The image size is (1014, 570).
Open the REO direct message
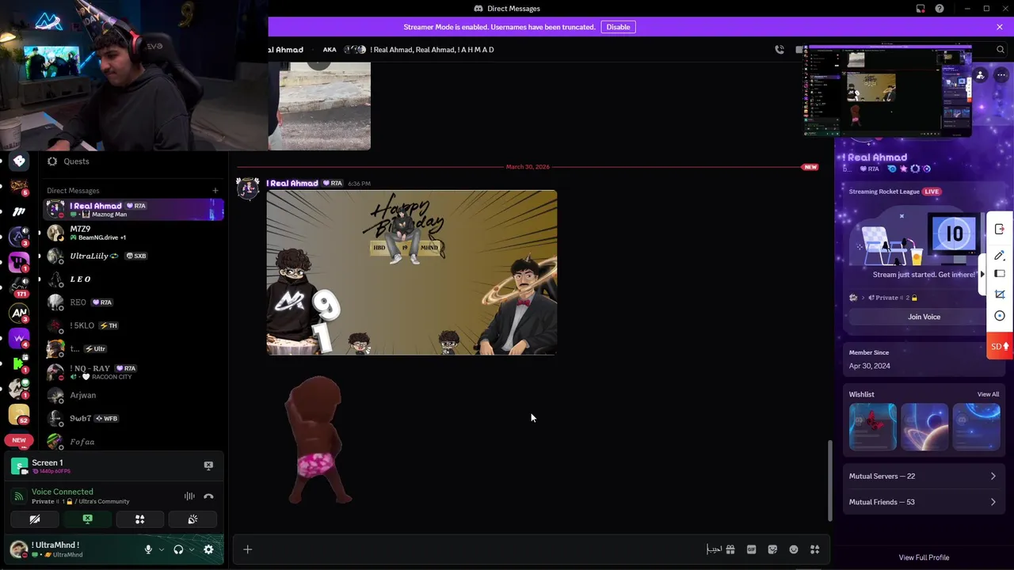pyautogui.click(x=133, y=302)
